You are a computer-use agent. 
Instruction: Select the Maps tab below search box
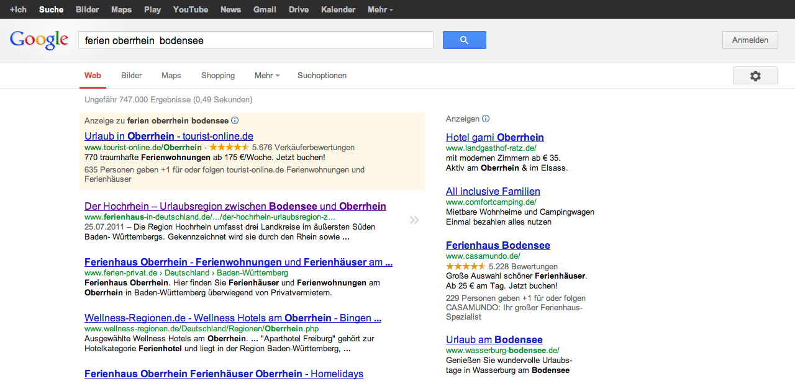click(x=171, y=76)
